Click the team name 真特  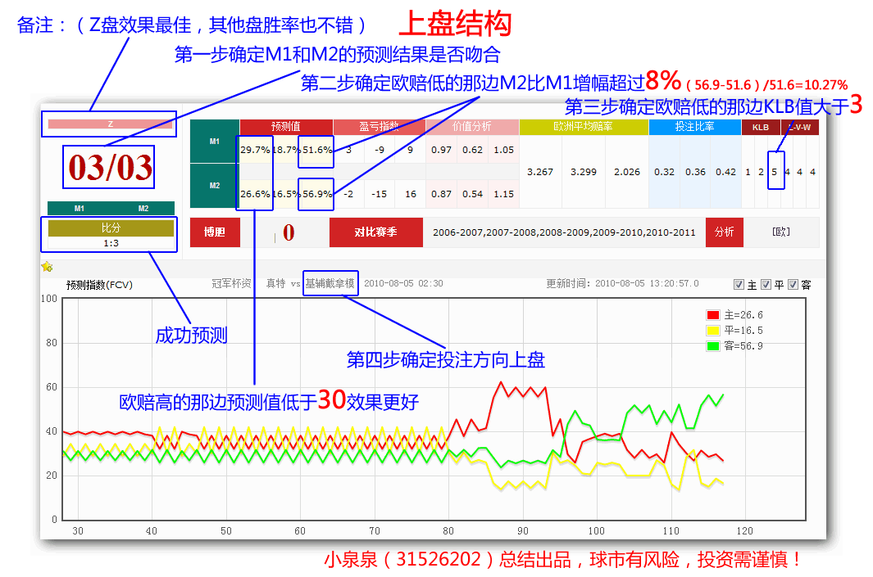275,283
